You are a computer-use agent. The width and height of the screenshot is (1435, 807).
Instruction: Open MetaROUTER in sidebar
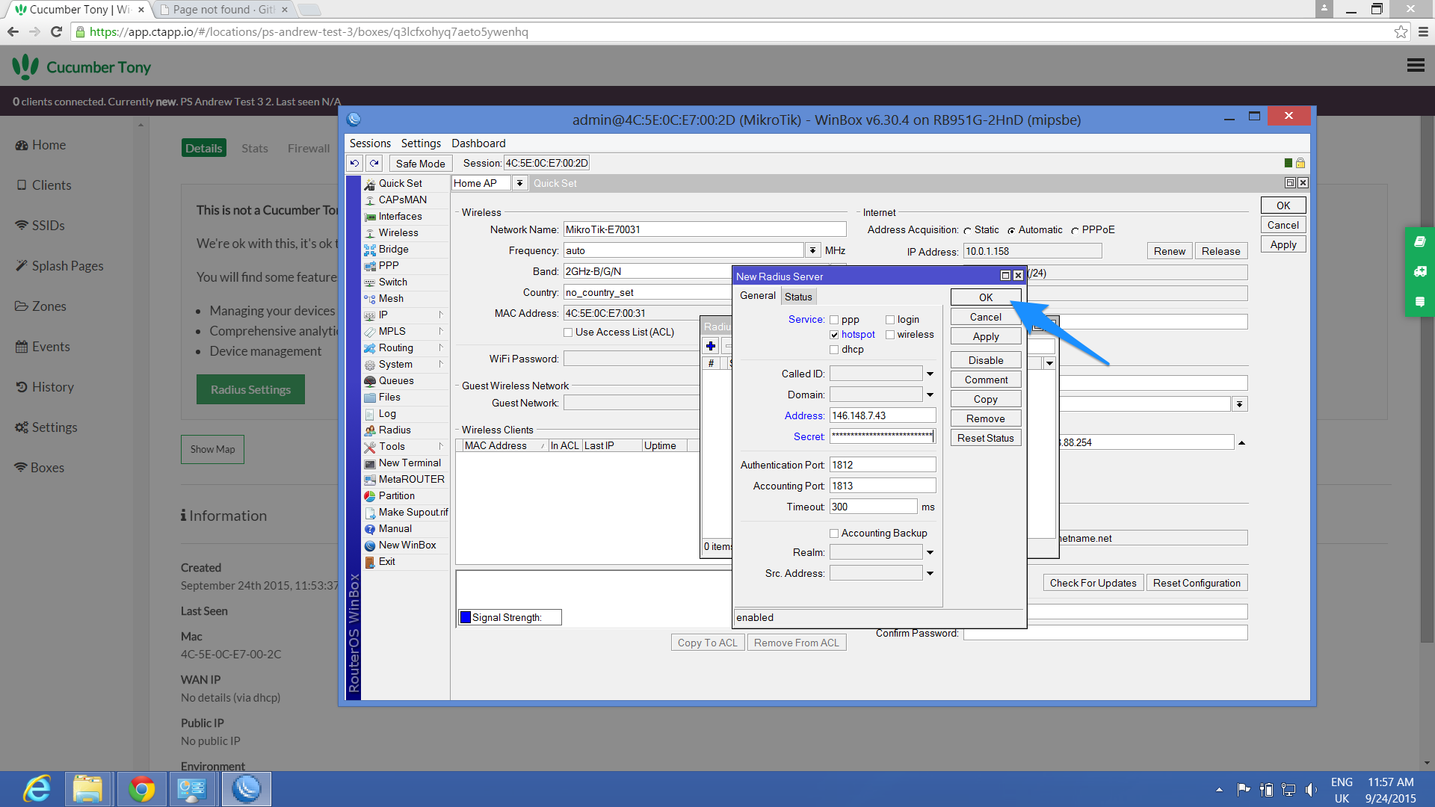[411, 479]
